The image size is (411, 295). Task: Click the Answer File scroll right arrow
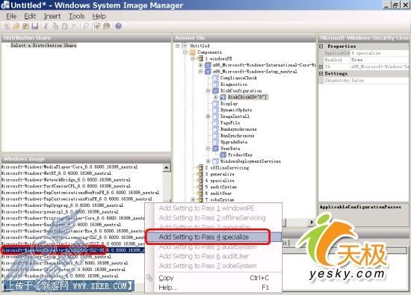(x=312, y=222)
